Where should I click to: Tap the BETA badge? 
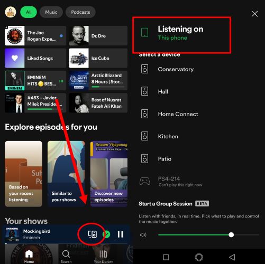[202, 204]
